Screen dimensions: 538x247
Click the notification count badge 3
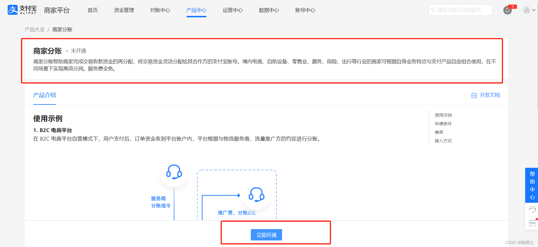(x=512, y=7)
